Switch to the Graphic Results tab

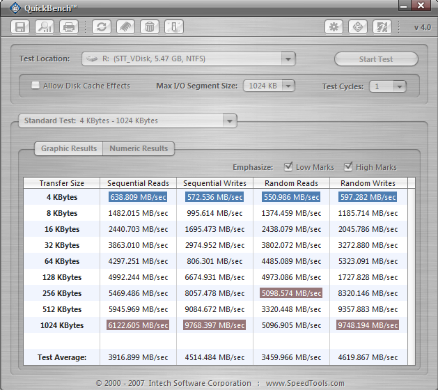click(68, 148)
